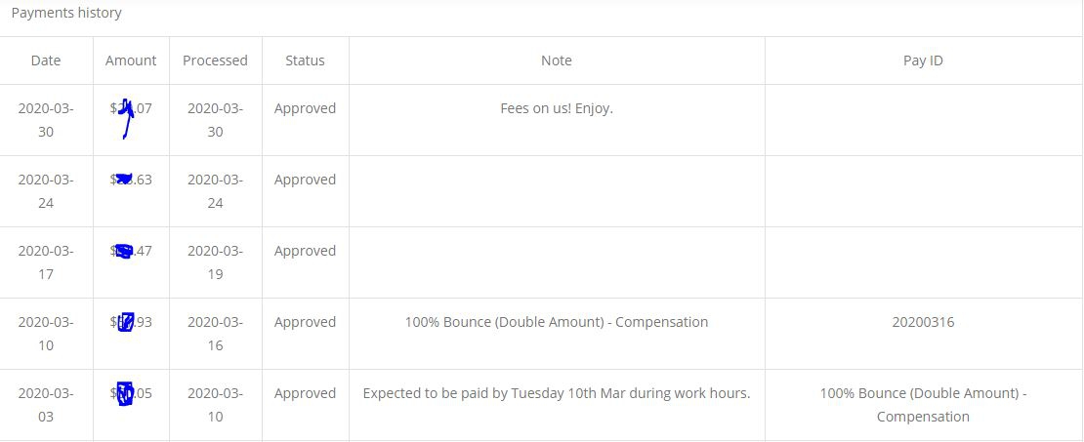Image resolution: width=1084 pixels, height=442 pixels.
Task: Click the amount ending in .07
Action: coord(132,109)
